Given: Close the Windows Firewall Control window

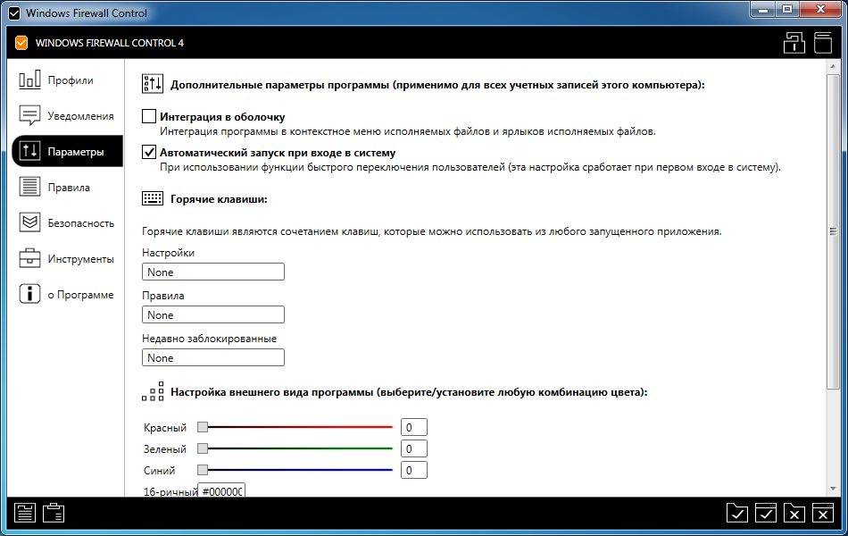Looking at the screenshot, I should tap(821, 9).
